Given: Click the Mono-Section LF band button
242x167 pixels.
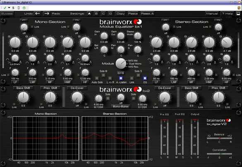Looking at the screenshot, I should pyautogui.click(x=15, y=82).
